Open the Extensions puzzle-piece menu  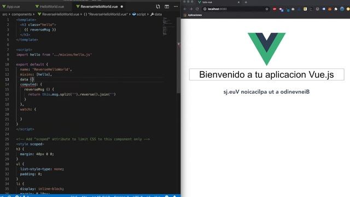click(x=336, y=9)
